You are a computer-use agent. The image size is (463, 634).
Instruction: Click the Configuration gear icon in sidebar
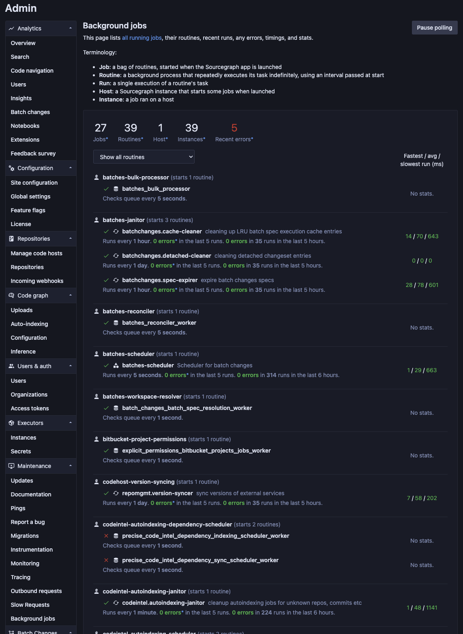11,168
